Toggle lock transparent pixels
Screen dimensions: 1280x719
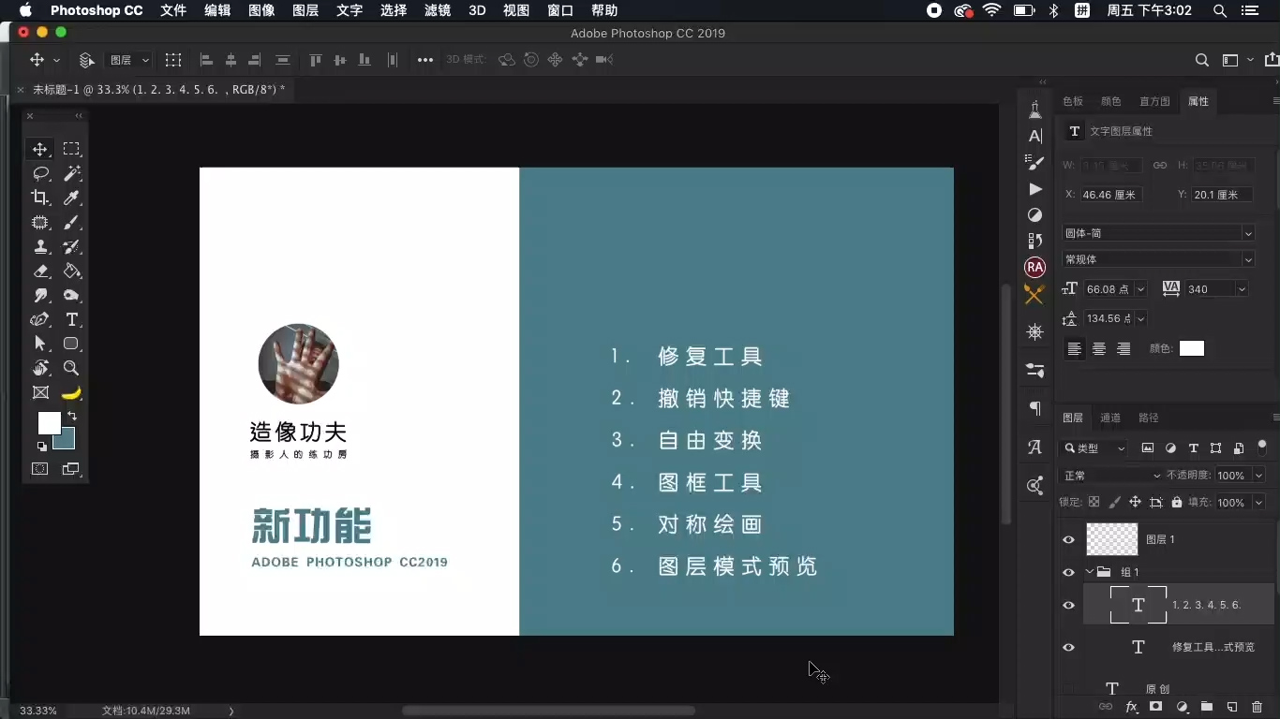(1094, 502)
